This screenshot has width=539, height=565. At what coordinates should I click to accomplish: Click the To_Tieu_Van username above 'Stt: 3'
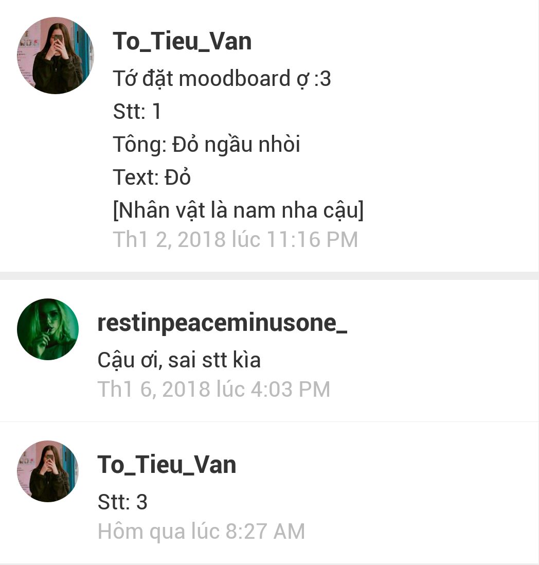tap(167, 465)
